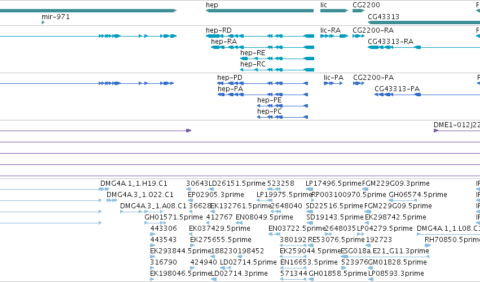
Task: Select the 523258 EST label
Action: [x=281, y=183]
